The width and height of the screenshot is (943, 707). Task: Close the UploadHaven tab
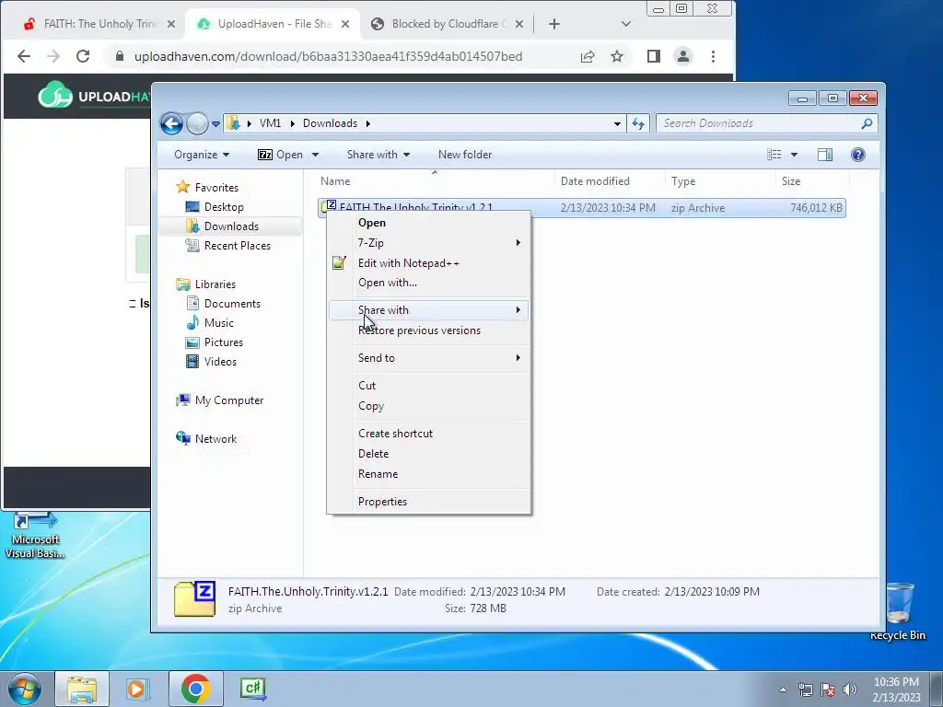pos(345,24)
